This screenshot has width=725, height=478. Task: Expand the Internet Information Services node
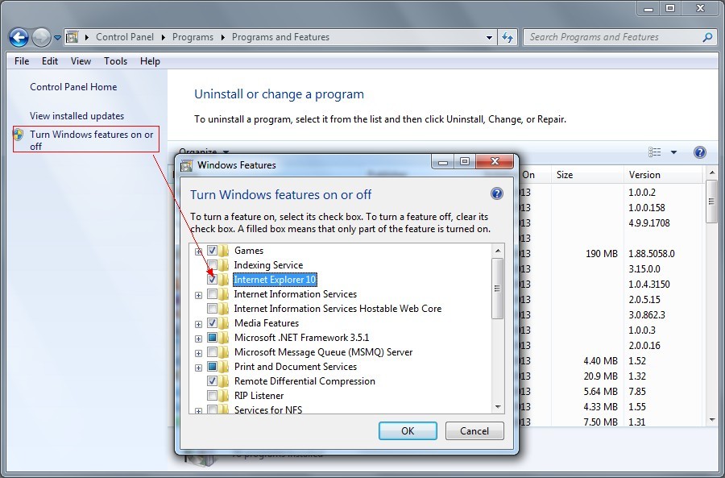pyautogui.click(x=198, y=295)
